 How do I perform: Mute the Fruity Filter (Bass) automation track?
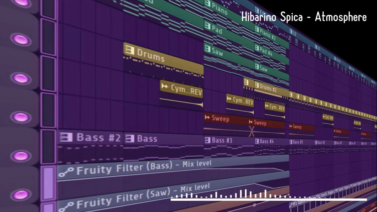(x=21, y=195)
